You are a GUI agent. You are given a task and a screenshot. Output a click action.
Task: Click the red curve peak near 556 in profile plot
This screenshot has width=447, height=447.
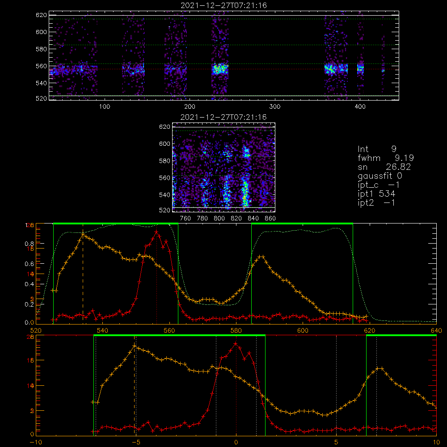pos(156,232)
